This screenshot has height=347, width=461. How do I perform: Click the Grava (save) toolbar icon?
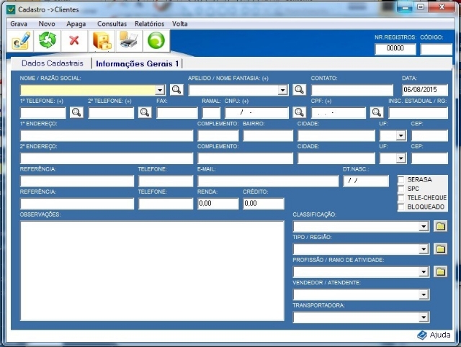coord(21,41)
